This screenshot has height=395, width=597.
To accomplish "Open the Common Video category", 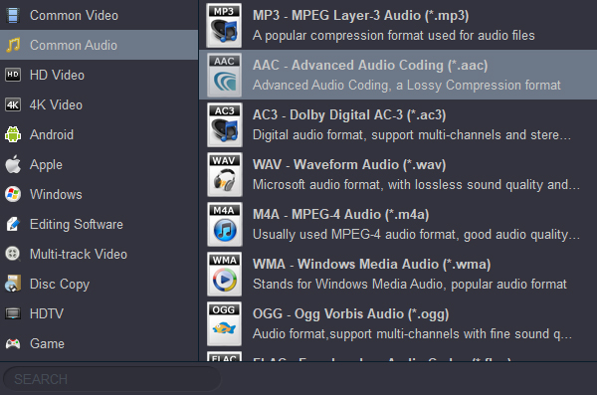I will tap(99, 15).
